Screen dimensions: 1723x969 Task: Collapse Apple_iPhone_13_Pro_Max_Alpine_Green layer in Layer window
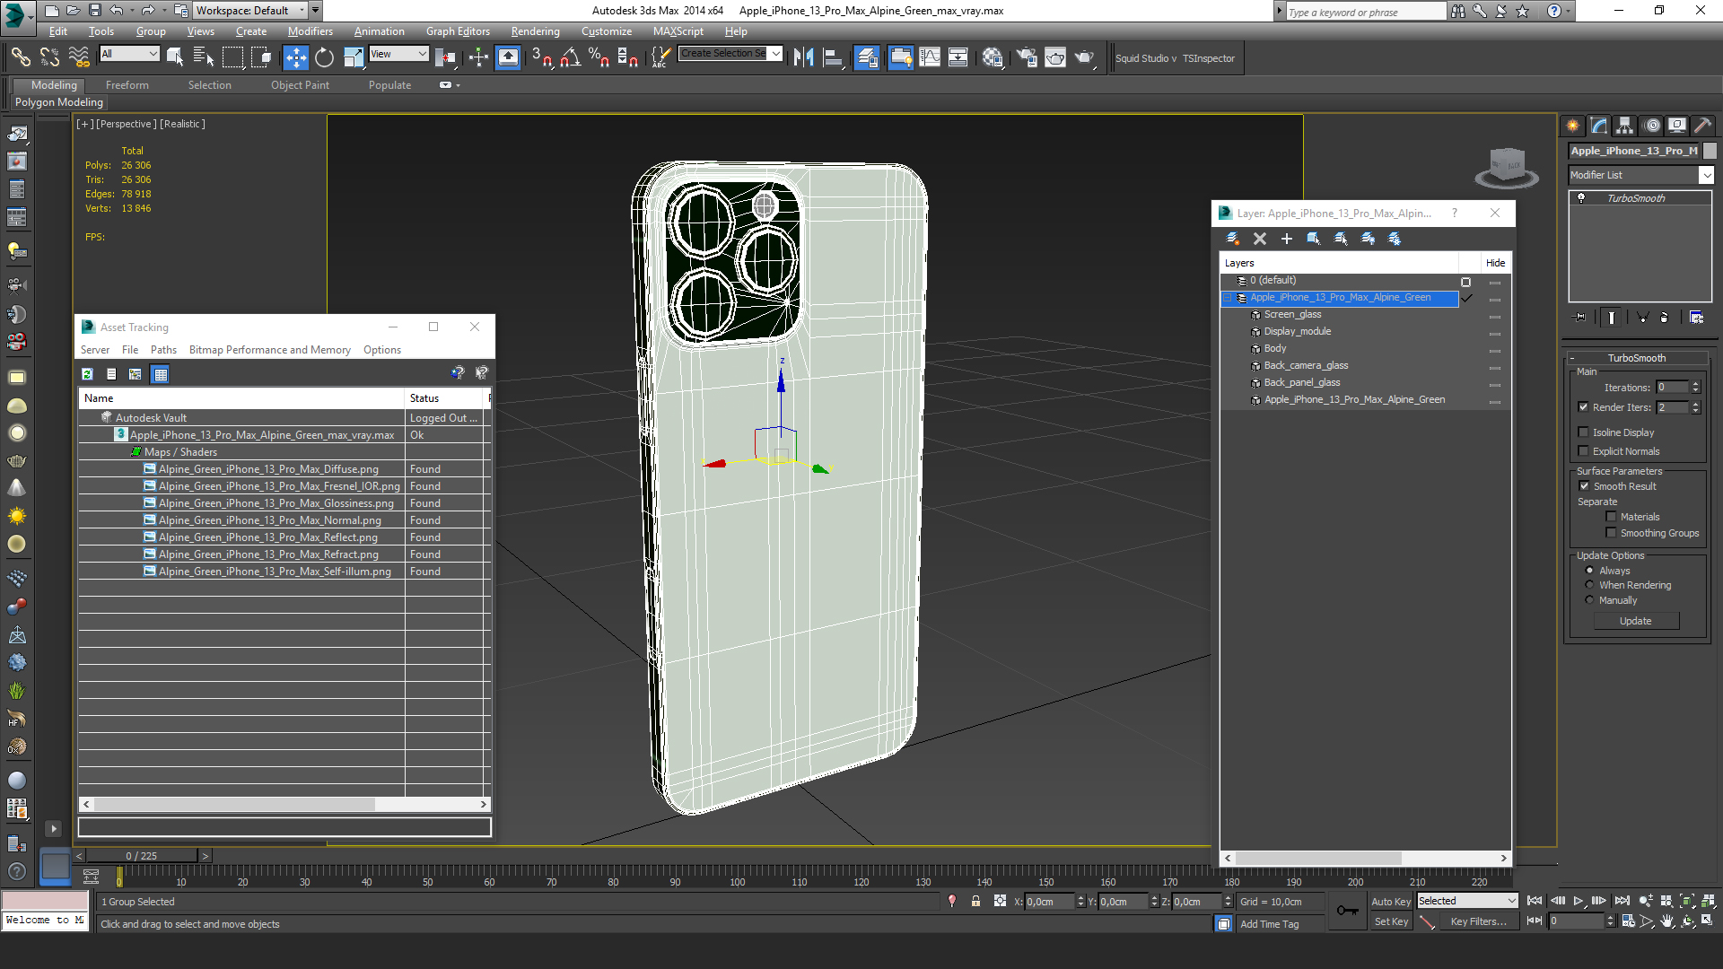tap(1229, 298)
